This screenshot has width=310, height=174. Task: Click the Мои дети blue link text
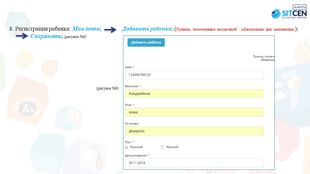[x=86, y=29]
